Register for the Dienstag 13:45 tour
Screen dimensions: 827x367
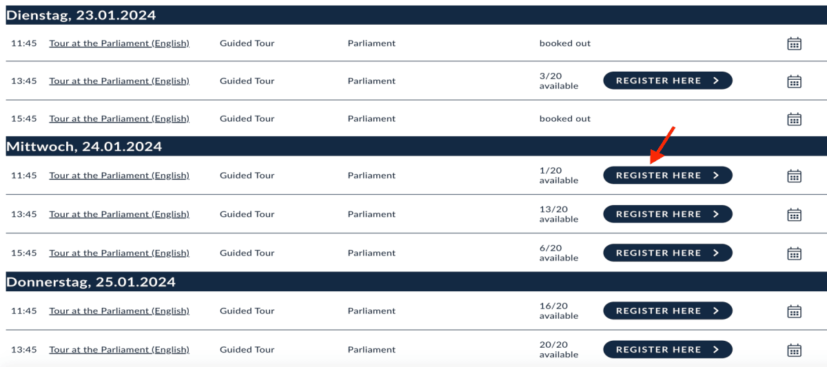tap(668, 81)
